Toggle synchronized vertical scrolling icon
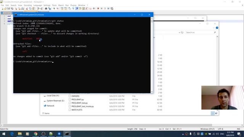The height and width of the screenshot is (137, 244). pos(62,8)
